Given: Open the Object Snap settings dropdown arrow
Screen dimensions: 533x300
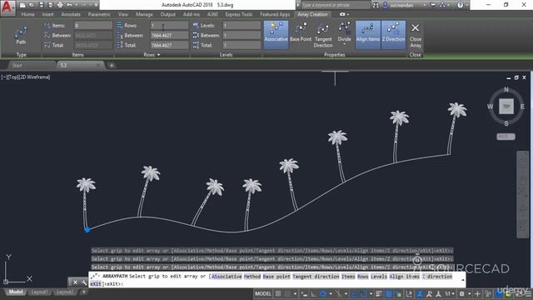Looking at the screenshot, I should 371,293.
